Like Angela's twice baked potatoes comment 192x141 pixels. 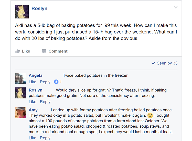[x=33, y=82]
